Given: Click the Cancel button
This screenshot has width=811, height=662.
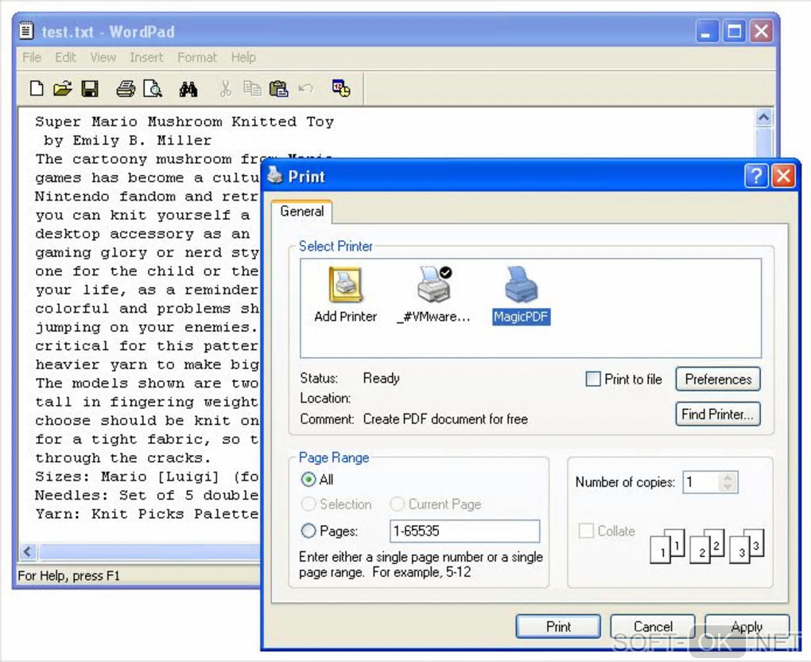Looking at the screenshot, I should (x=653, y=626).
